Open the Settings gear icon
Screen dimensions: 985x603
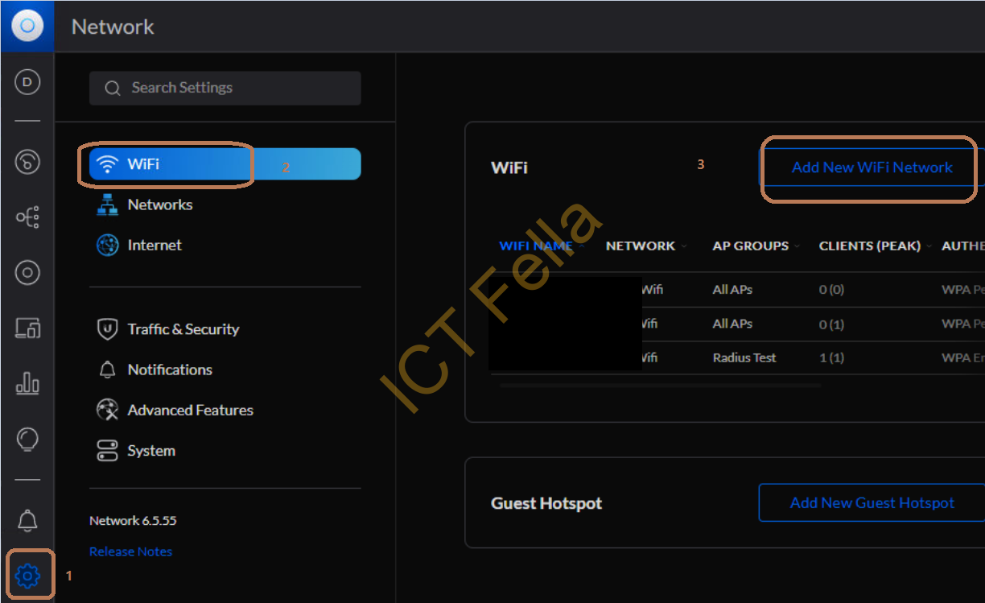pyautogui.click(x=27, y=576)
